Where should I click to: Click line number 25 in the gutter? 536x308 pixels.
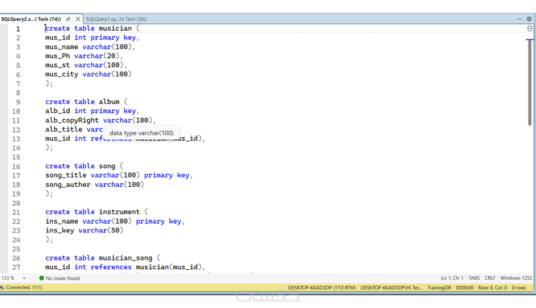click(16, 249)
